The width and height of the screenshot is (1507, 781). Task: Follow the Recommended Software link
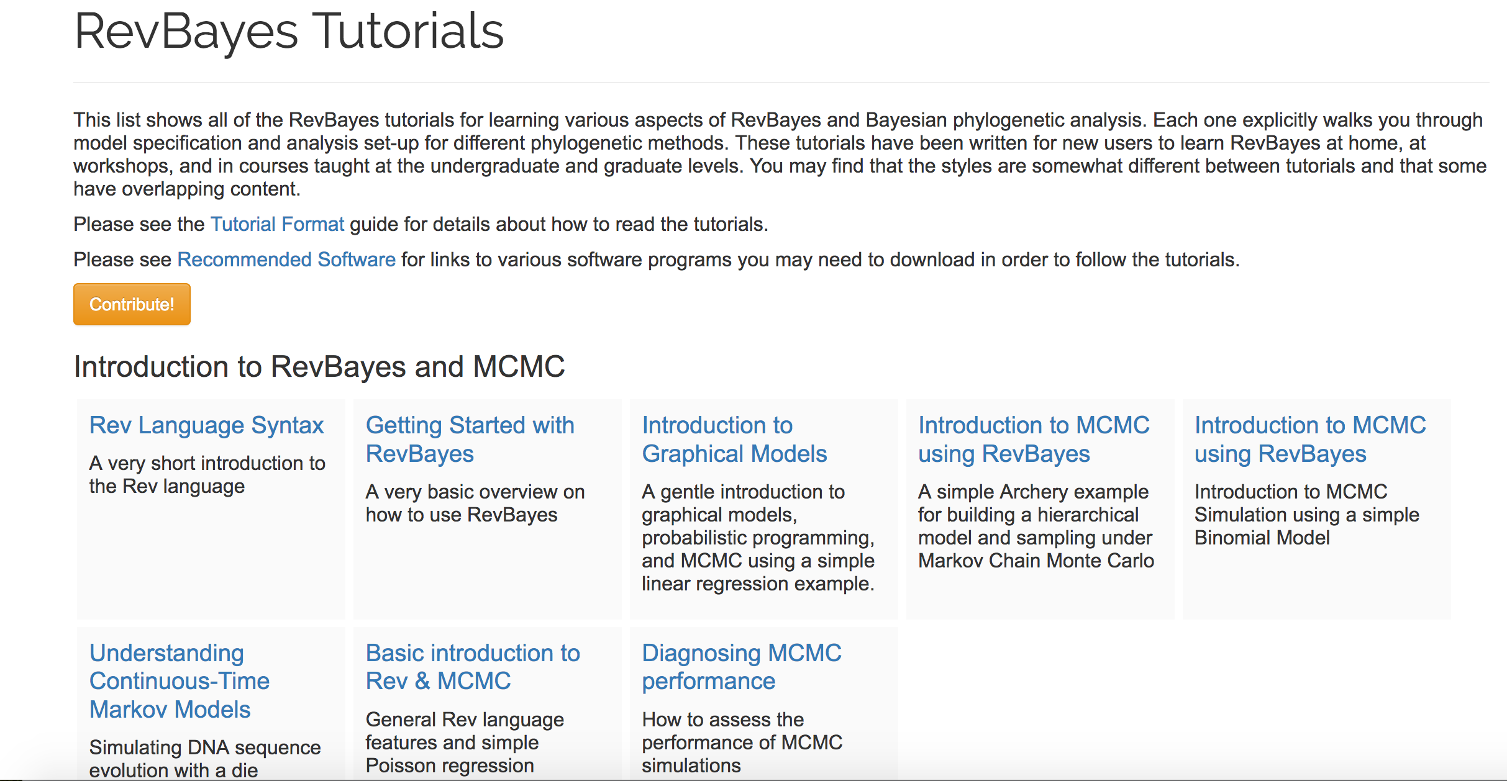pyautogui.click(x=286, y=260)
